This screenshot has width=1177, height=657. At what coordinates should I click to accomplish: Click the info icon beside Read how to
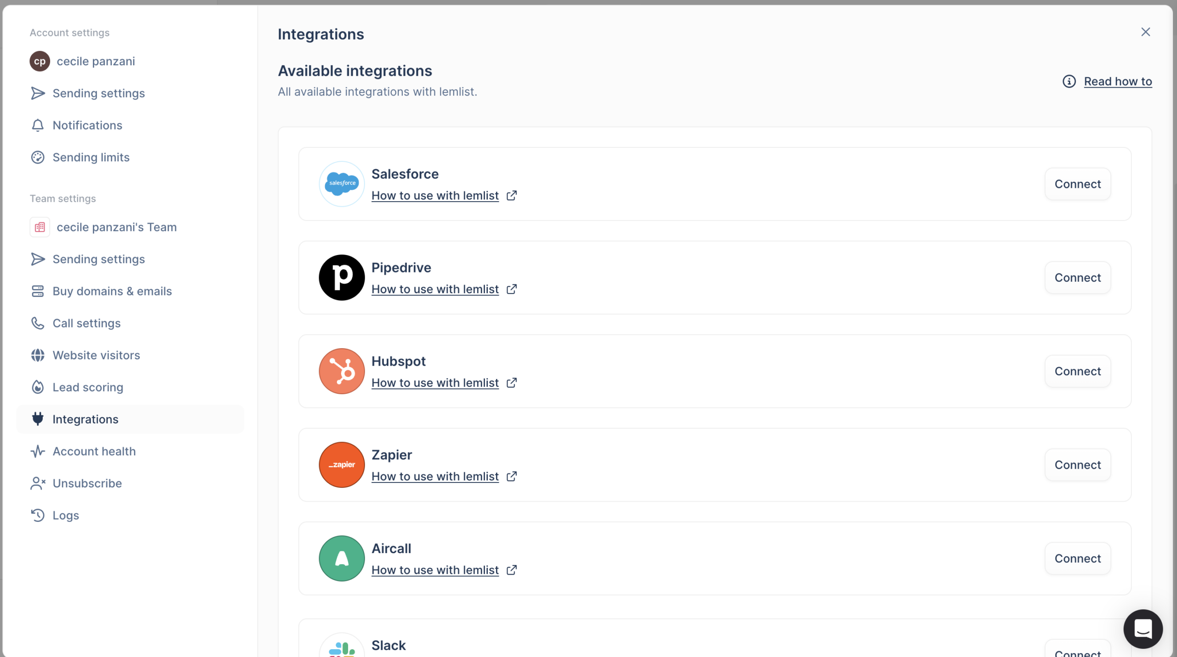[x=1070, y=81]
